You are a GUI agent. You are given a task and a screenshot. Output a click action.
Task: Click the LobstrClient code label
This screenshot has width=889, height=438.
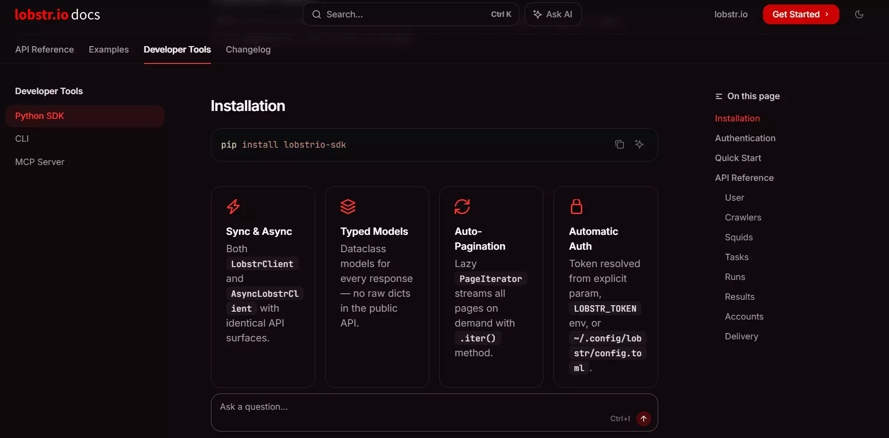262,264
